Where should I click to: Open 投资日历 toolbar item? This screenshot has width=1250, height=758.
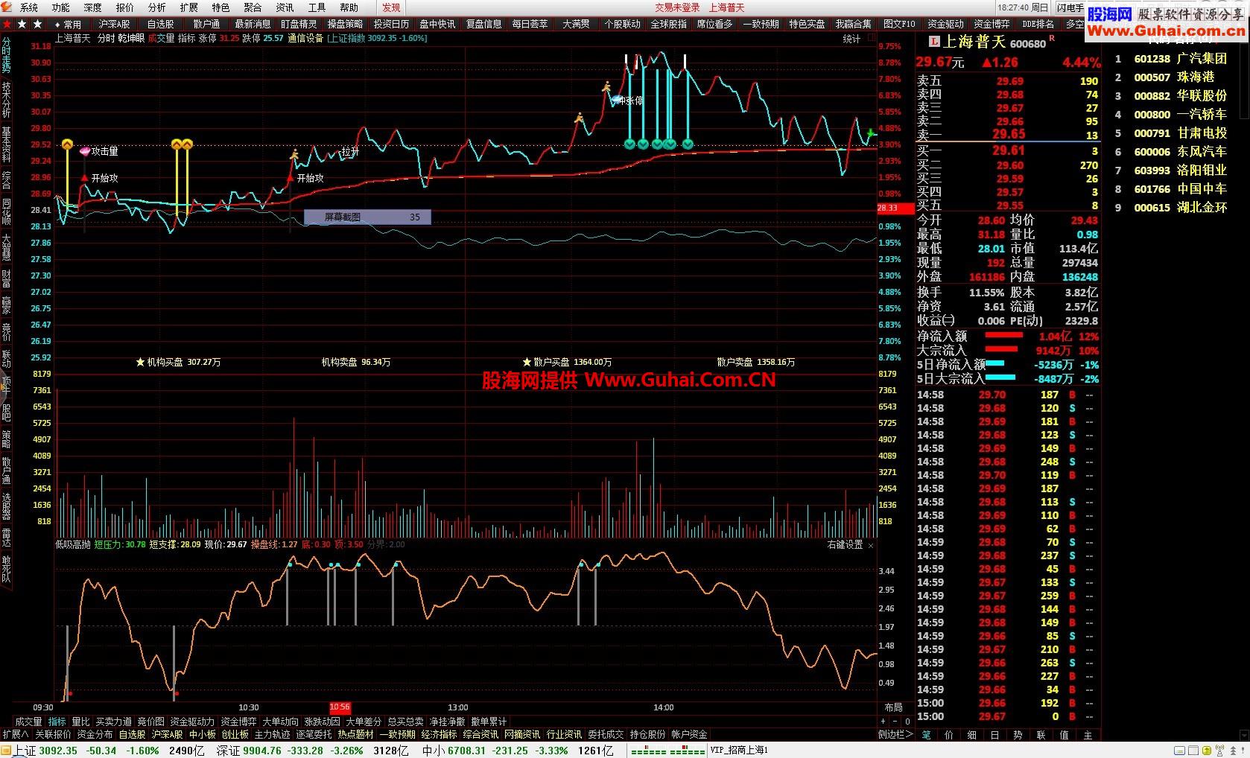[x=391, y=24]
